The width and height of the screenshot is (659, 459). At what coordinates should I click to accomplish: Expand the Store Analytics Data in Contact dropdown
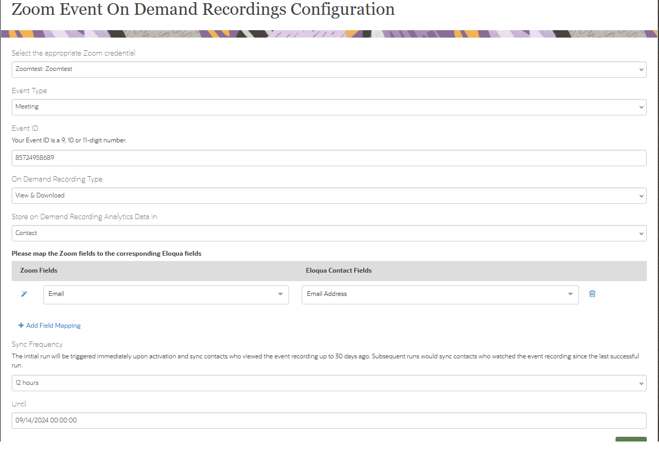pos(329,233)
